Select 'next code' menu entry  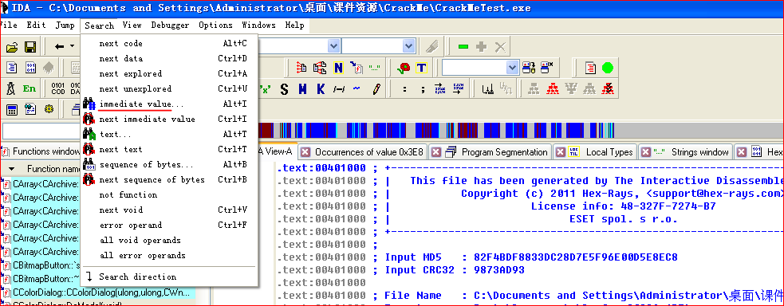click(x=169, y=43)
